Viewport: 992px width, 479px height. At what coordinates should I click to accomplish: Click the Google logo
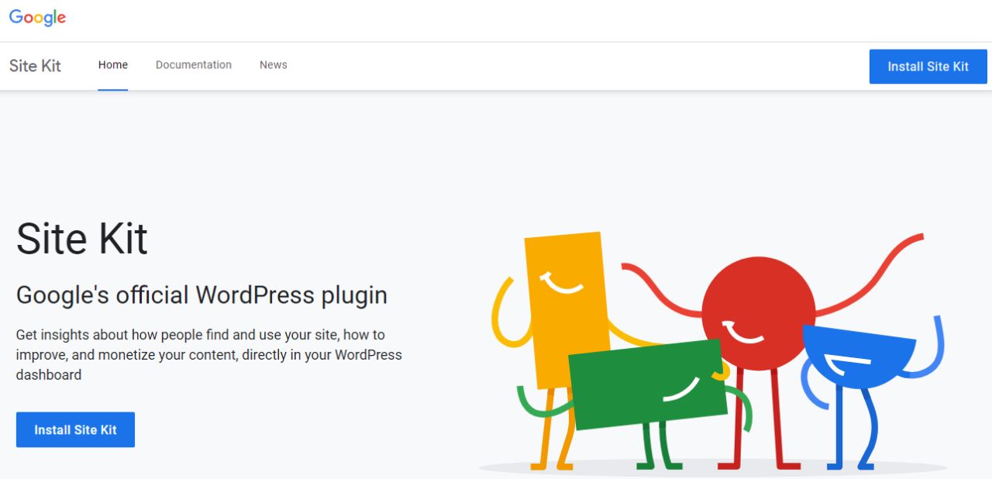[x=37, y=18]
